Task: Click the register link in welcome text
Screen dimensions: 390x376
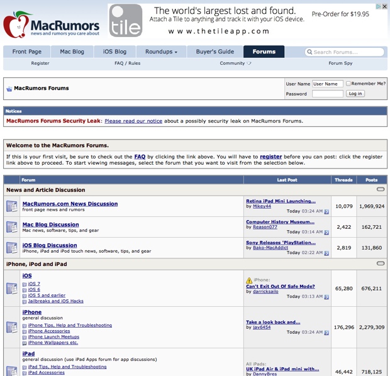Action: pos(271,157)
